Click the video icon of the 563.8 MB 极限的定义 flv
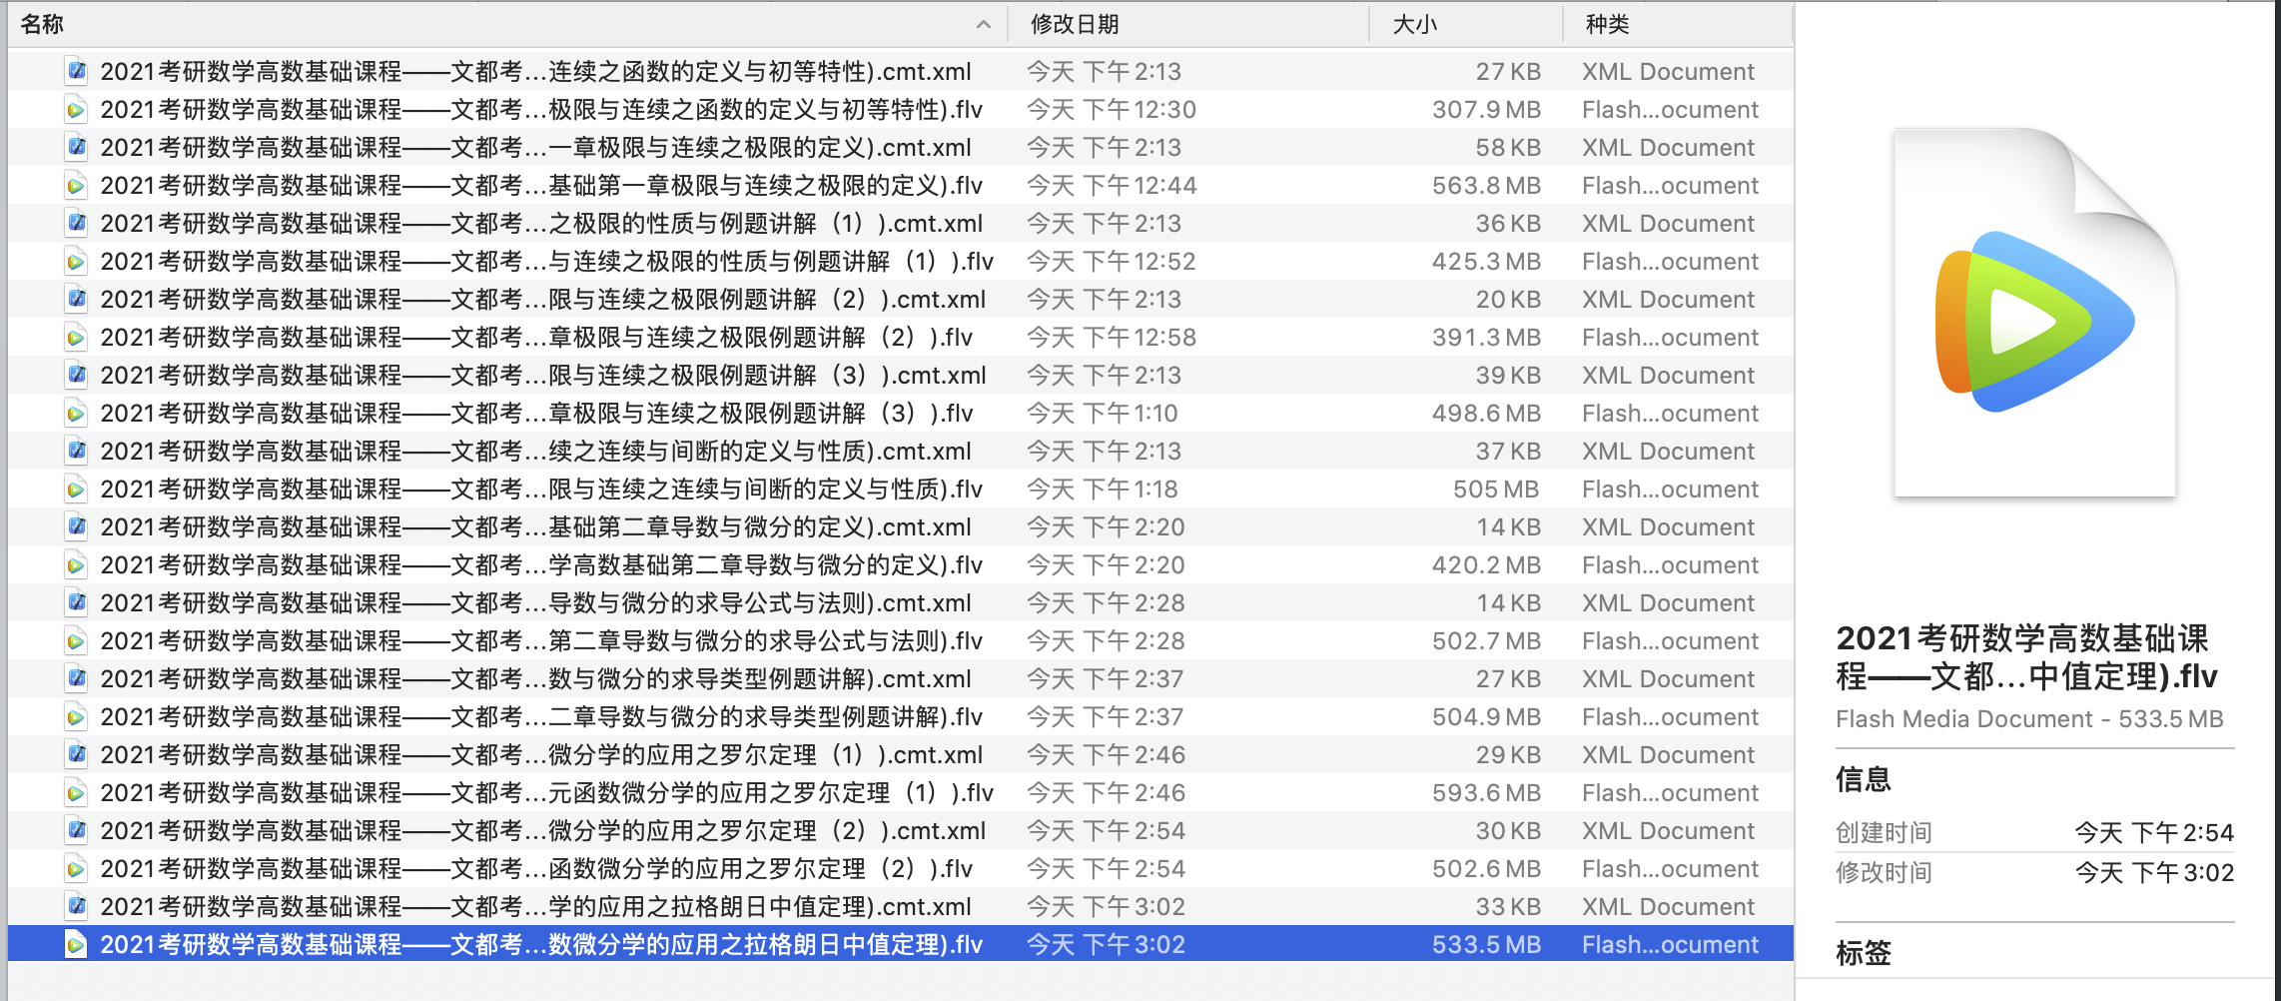 point(76,185)
